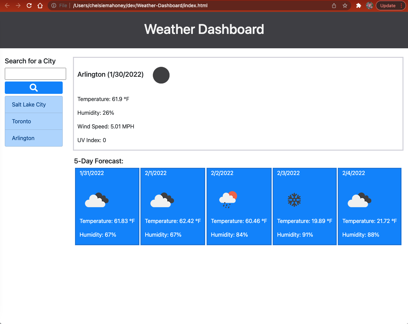
Task: Click Humidity: 88% in forecast
Action: pyautogui.click(x=361, y=235)
